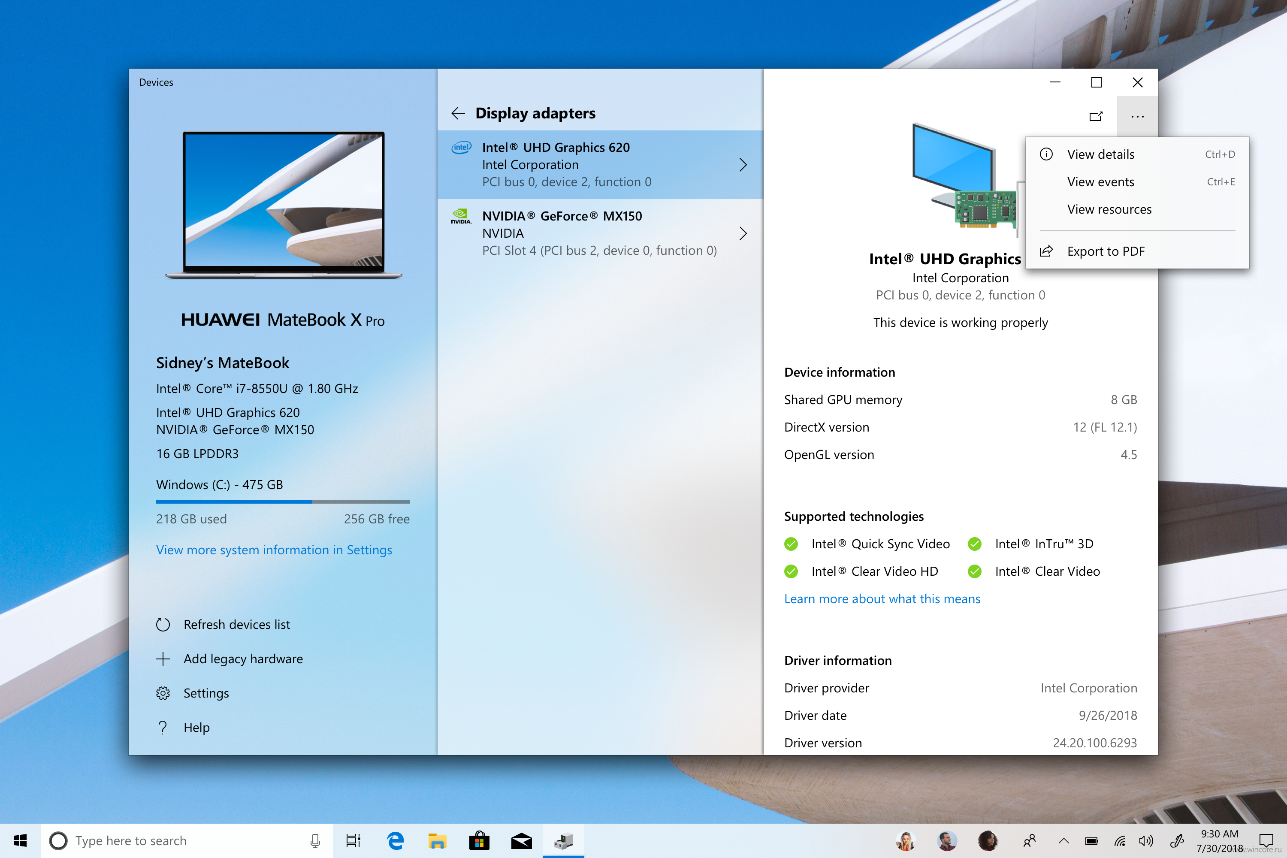
Task: Go back from Display adapters
Action: 458,113
